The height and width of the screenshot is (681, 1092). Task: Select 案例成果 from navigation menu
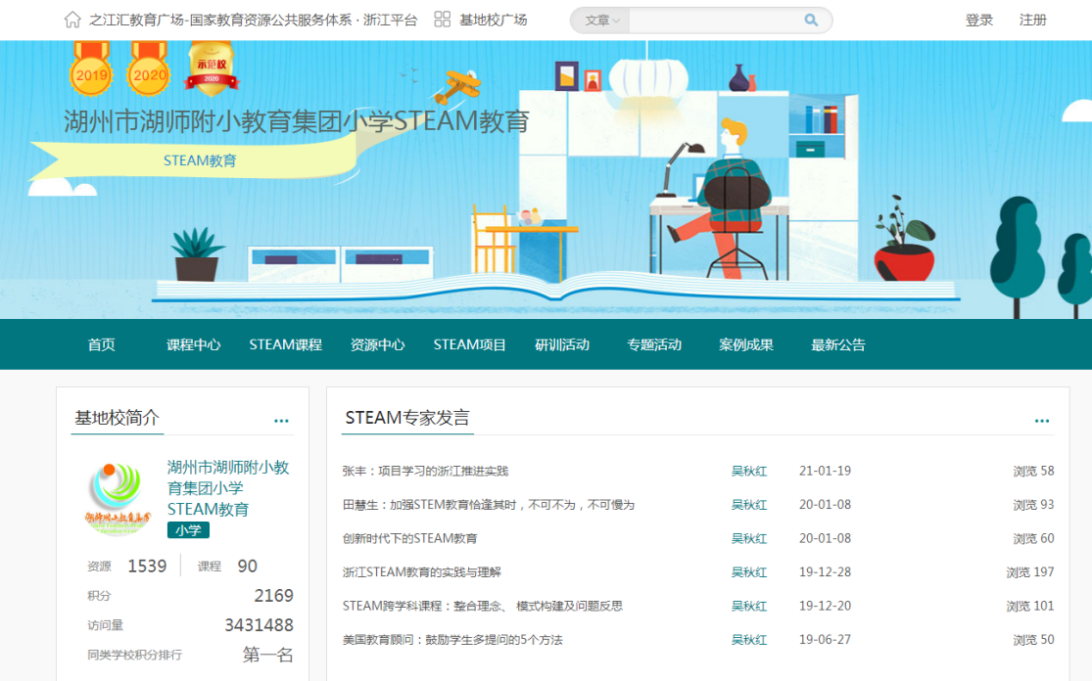[746, 344]
